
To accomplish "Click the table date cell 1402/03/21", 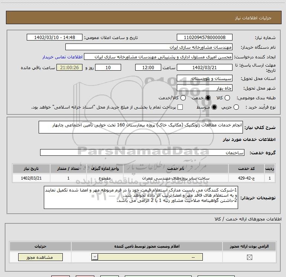I will [x=31, y=178].
